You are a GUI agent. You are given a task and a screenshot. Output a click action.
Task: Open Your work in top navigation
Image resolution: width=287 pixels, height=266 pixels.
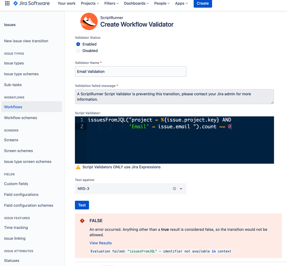pyautogui.click(x=66, y=3)
